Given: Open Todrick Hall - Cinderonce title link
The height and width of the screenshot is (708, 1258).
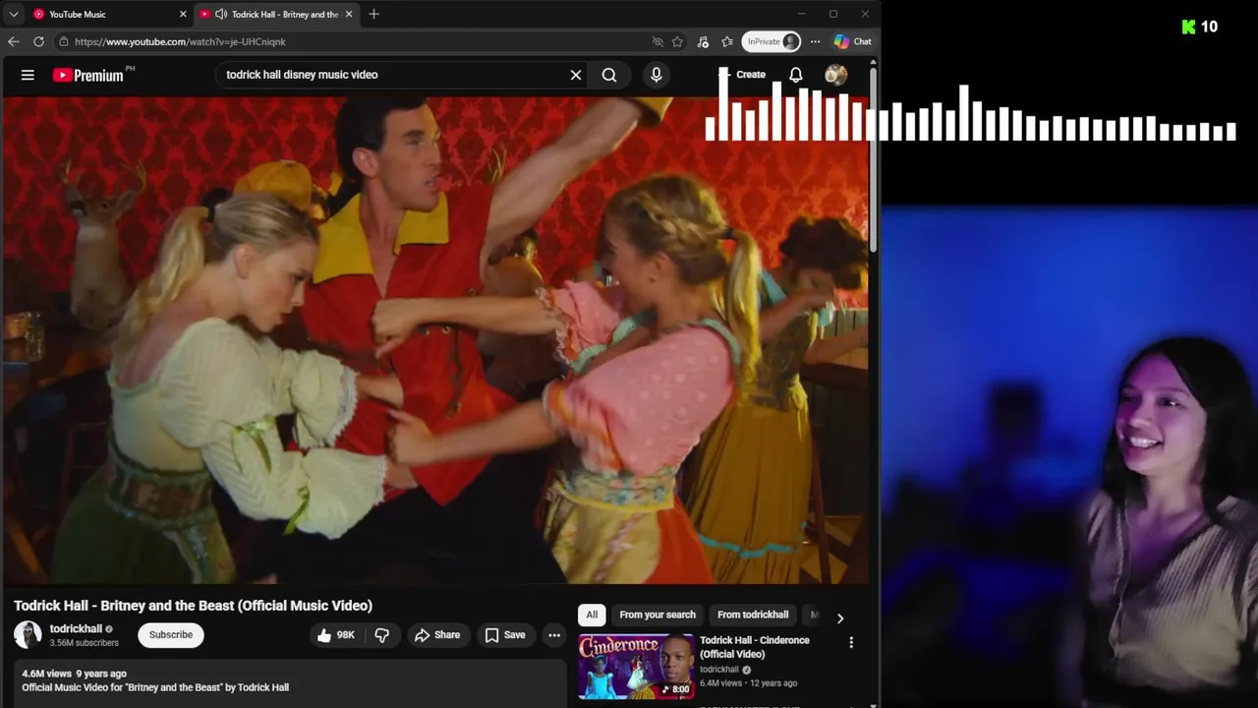Looking at the screenshot, I should click(x=755, y=647).
